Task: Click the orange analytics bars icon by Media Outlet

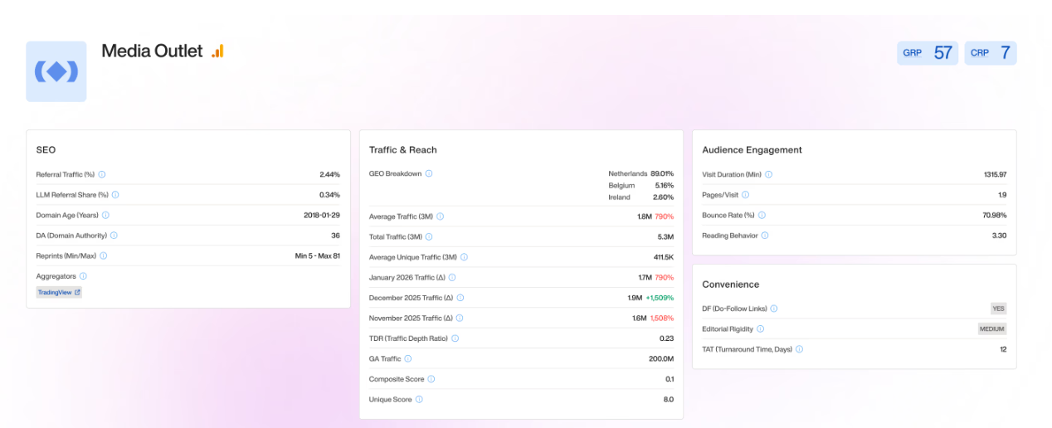Action: click(x=217, y=51)
